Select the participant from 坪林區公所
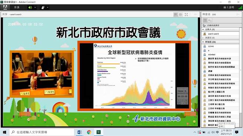This screenshot has height=136, width=243. click(x=220, y=109)
